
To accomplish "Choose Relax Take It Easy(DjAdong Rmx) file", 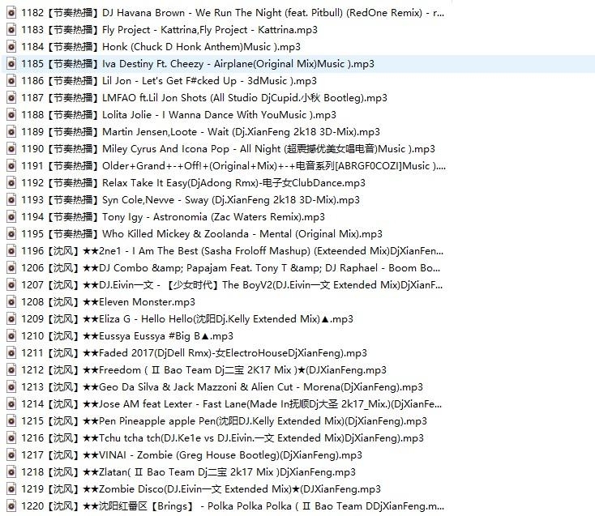I will pyautogui.click(x=193, y=183).
